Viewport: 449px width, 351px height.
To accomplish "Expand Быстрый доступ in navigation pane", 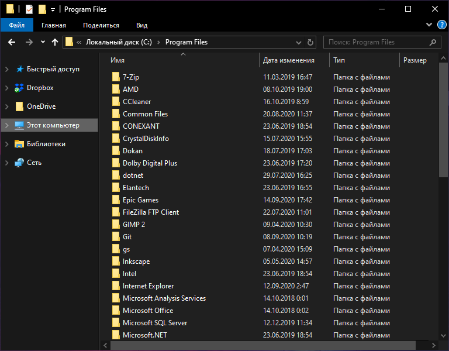I will (7, 69).
